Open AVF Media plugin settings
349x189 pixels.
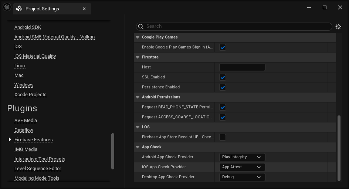pyautogui.click(x=26, y=121)
